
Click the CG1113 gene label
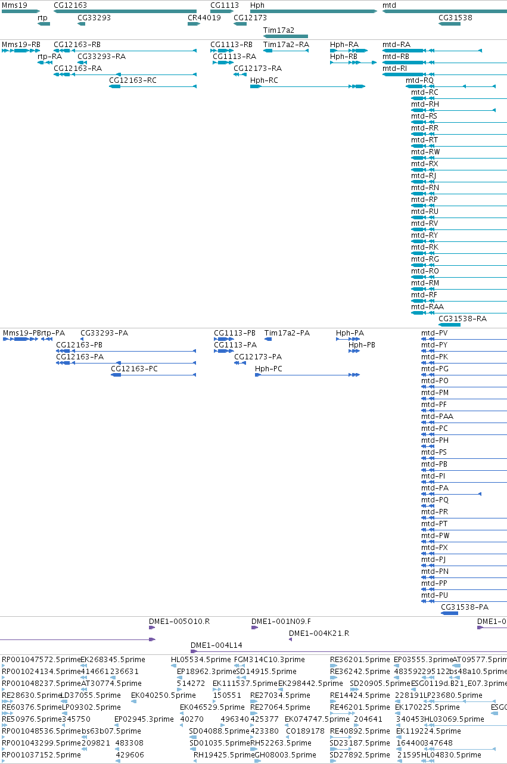[225, 5]
